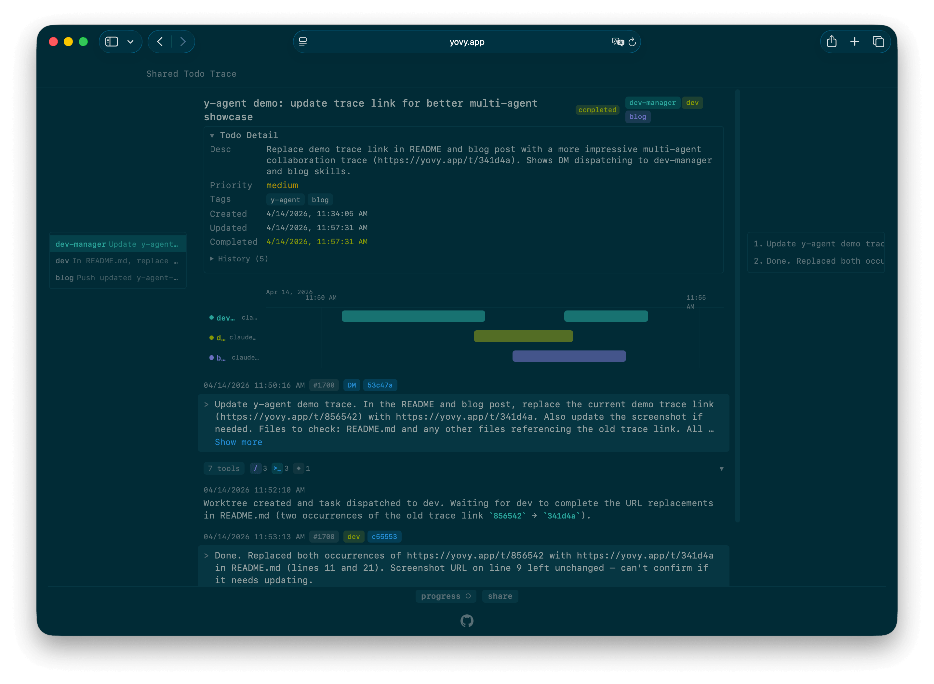The width and height of the screenshot is (934, 684).
Task: Select the blog entry in the left sidebar
Action: tap(117, 277)
